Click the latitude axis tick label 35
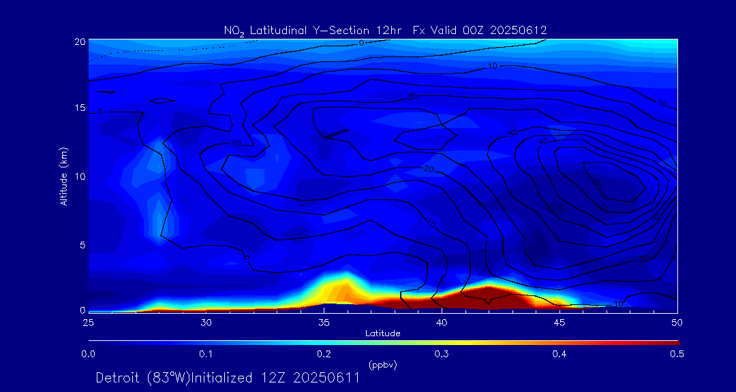 [x=324, y=323]
